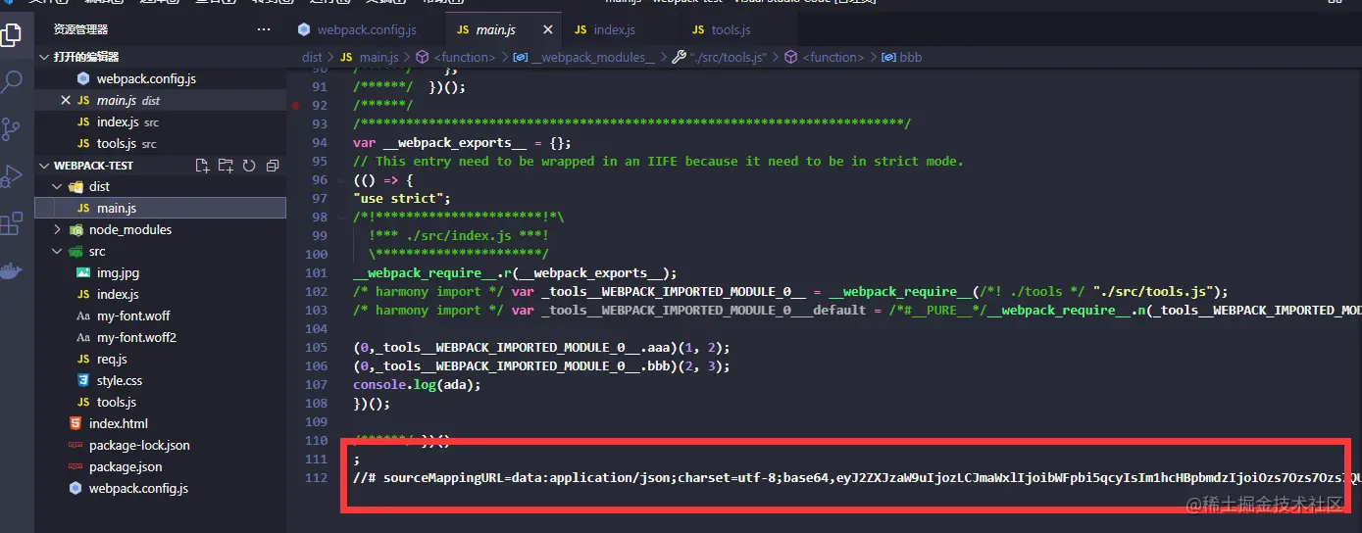Click line number 112 in the gutter
Viewport: 1362px width, 533px height.
[x=317, y=477]
